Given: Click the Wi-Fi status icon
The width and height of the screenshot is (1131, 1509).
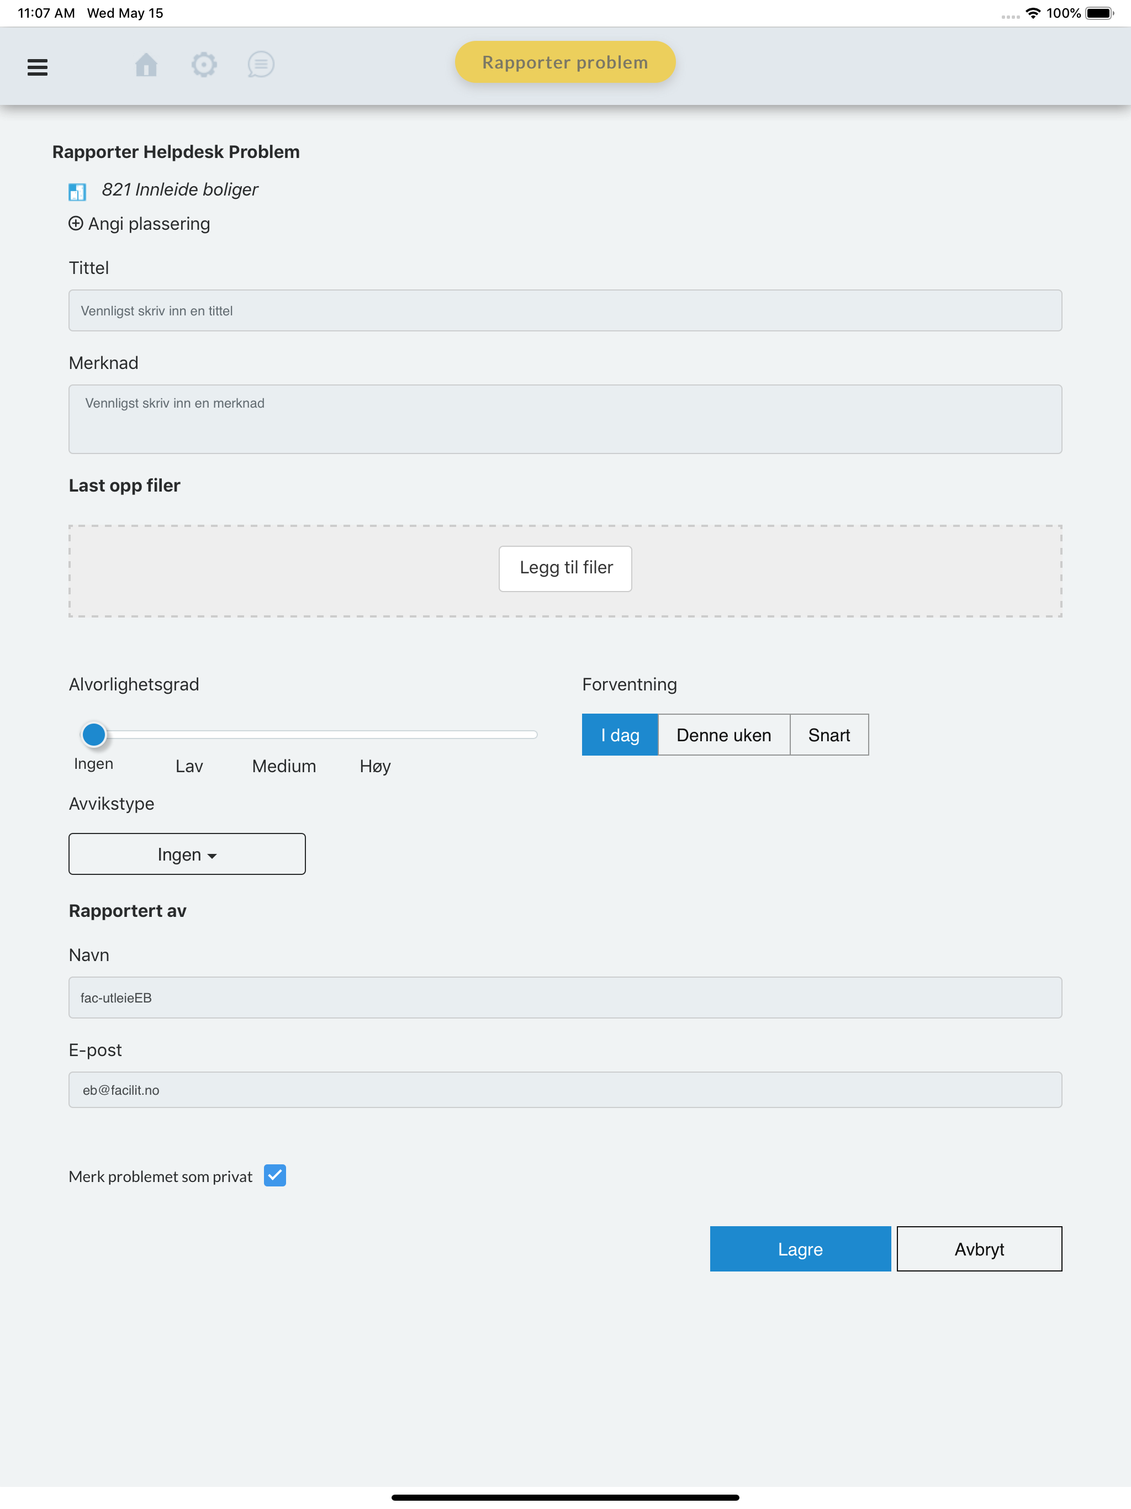Looking at the screenshot, I should point(1033,13).
